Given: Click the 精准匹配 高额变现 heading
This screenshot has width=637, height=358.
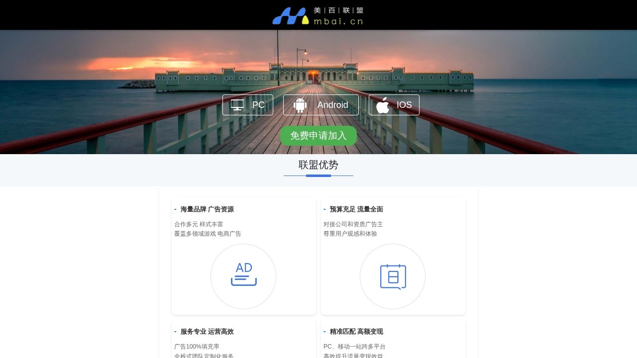Looking at the screenshot, I should [x=356, y=331].
